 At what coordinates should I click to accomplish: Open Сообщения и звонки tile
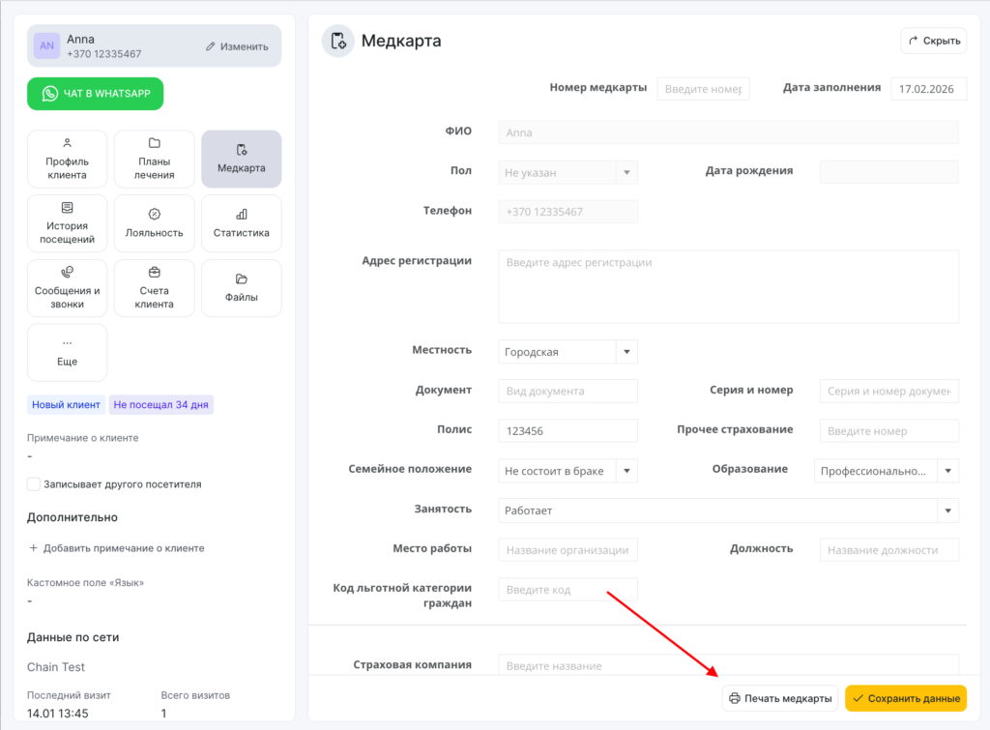click(67, 288)
